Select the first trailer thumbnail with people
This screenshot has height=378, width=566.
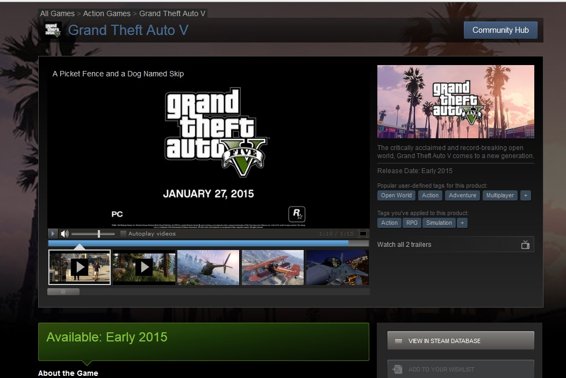click(80, 267)
